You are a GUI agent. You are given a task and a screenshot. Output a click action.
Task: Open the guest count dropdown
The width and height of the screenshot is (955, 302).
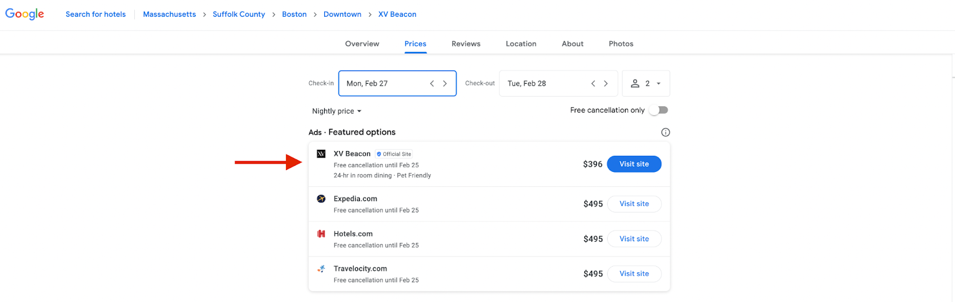(x=646, y=84)
